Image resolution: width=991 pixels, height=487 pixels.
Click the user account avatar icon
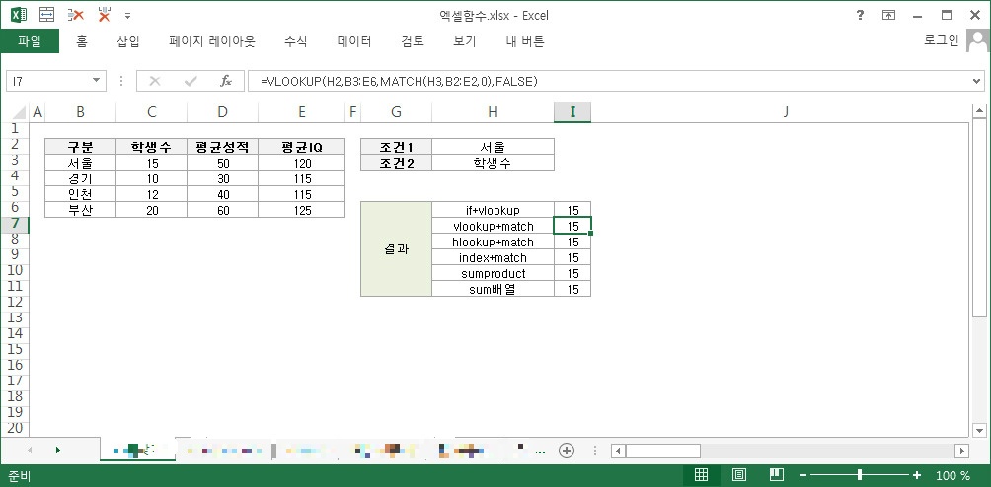point(978,41)
